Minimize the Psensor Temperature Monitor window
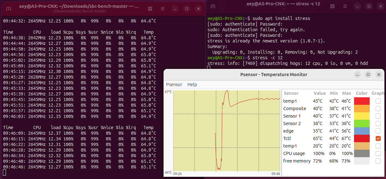 tap(357, 75)
